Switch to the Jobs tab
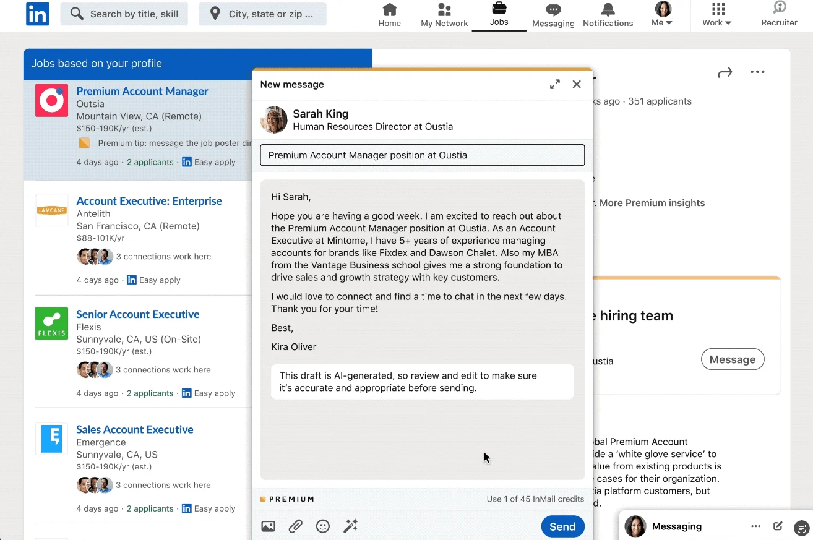The height and width of the screenshot is (540, 813). click(x=499, y=14)
